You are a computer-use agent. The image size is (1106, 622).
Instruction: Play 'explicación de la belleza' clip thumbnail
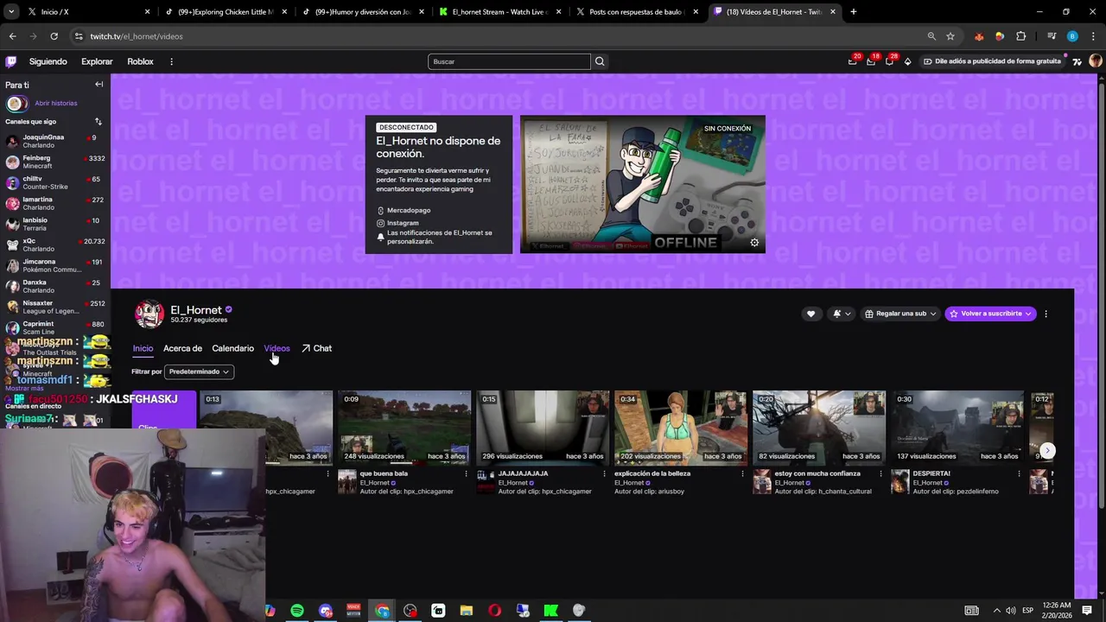tap(680, 428)
